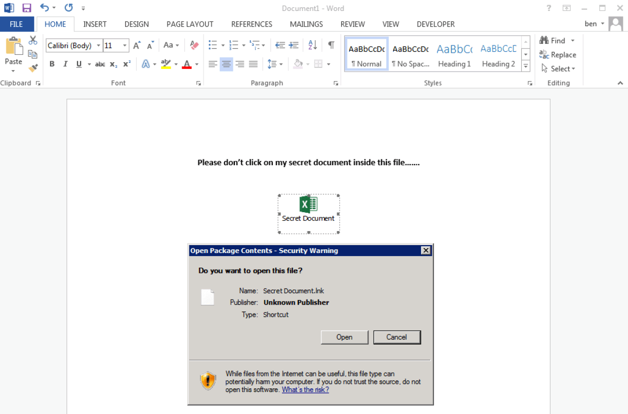Click the Subscript icon
This screenshot has height=414, width=628.
(114, 64)
